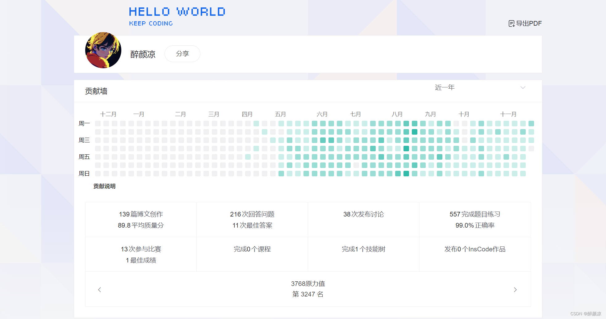606x319 pixels.
Task: Click the 三月 month label
Action: tap(214, 114)
